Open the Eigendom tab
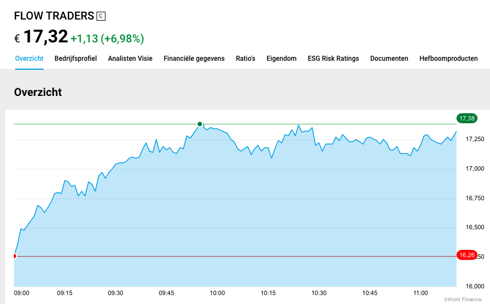The width and height of the screenshot is (490, 304). pyautogui.click(x=282, y=59)
